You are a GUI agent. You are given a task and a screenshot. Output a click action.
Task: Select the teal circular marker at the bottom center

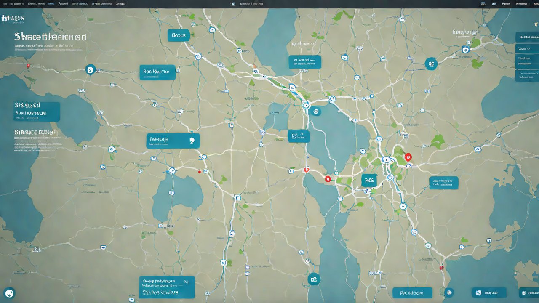coord(314,279)
